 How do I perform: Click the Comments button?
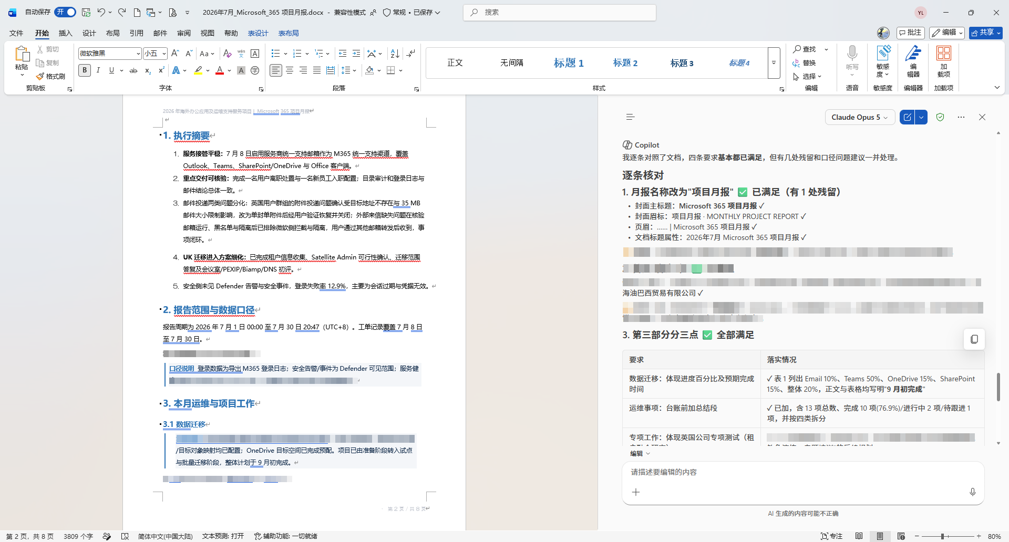click(x=911, y=33)
